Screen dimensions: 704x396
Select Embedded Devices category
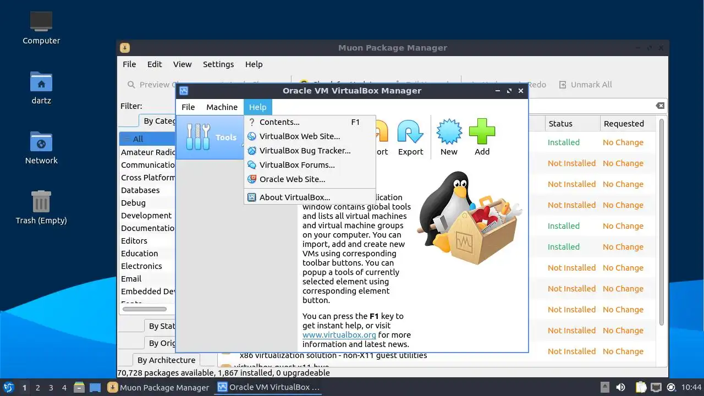coord(148,291)
